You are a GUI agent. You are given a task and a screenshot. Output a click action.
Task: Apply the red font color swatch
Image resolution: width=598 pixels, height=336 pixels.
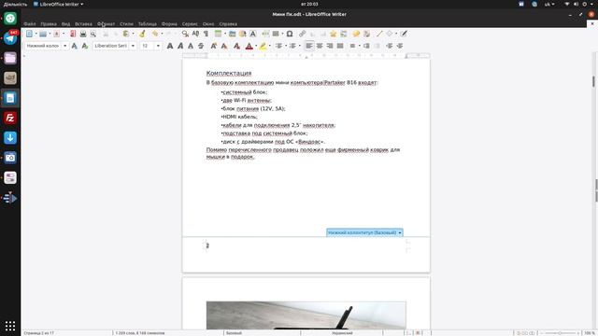pos(249,46)
